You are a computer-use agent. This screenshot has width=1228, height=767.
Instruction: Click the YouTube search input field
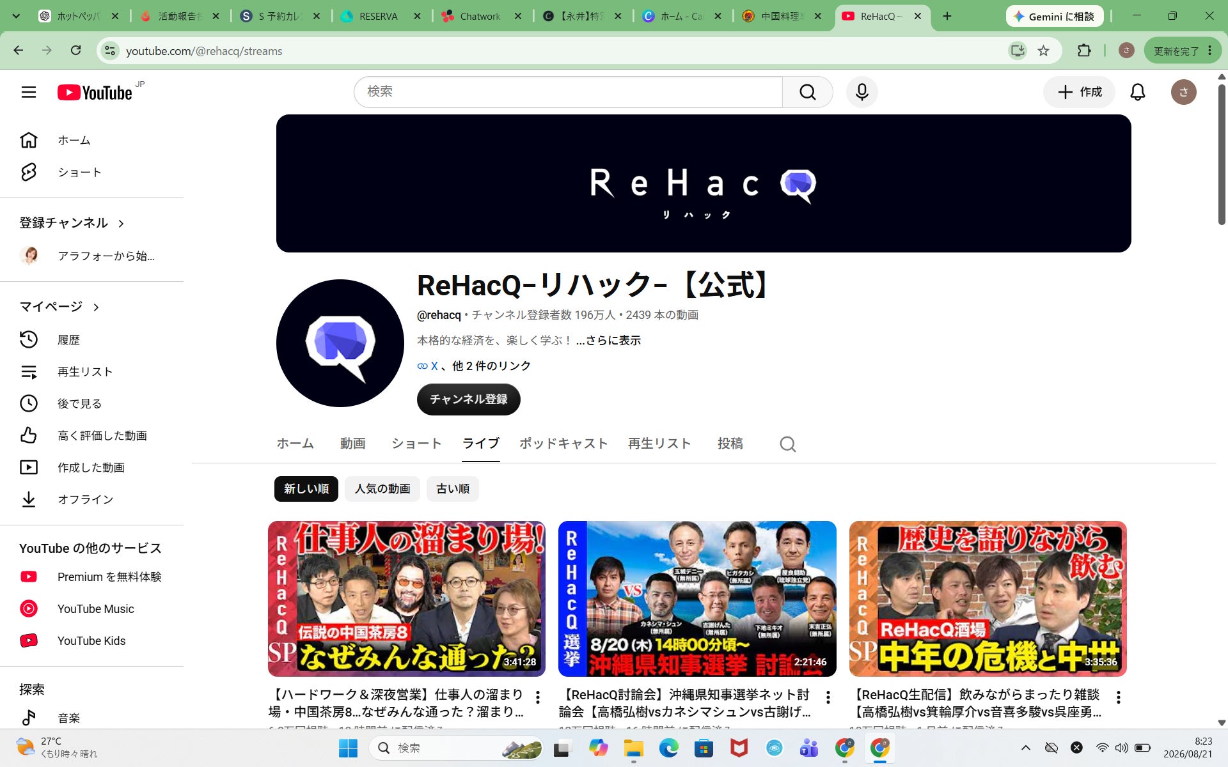click(x=568, y=92)
